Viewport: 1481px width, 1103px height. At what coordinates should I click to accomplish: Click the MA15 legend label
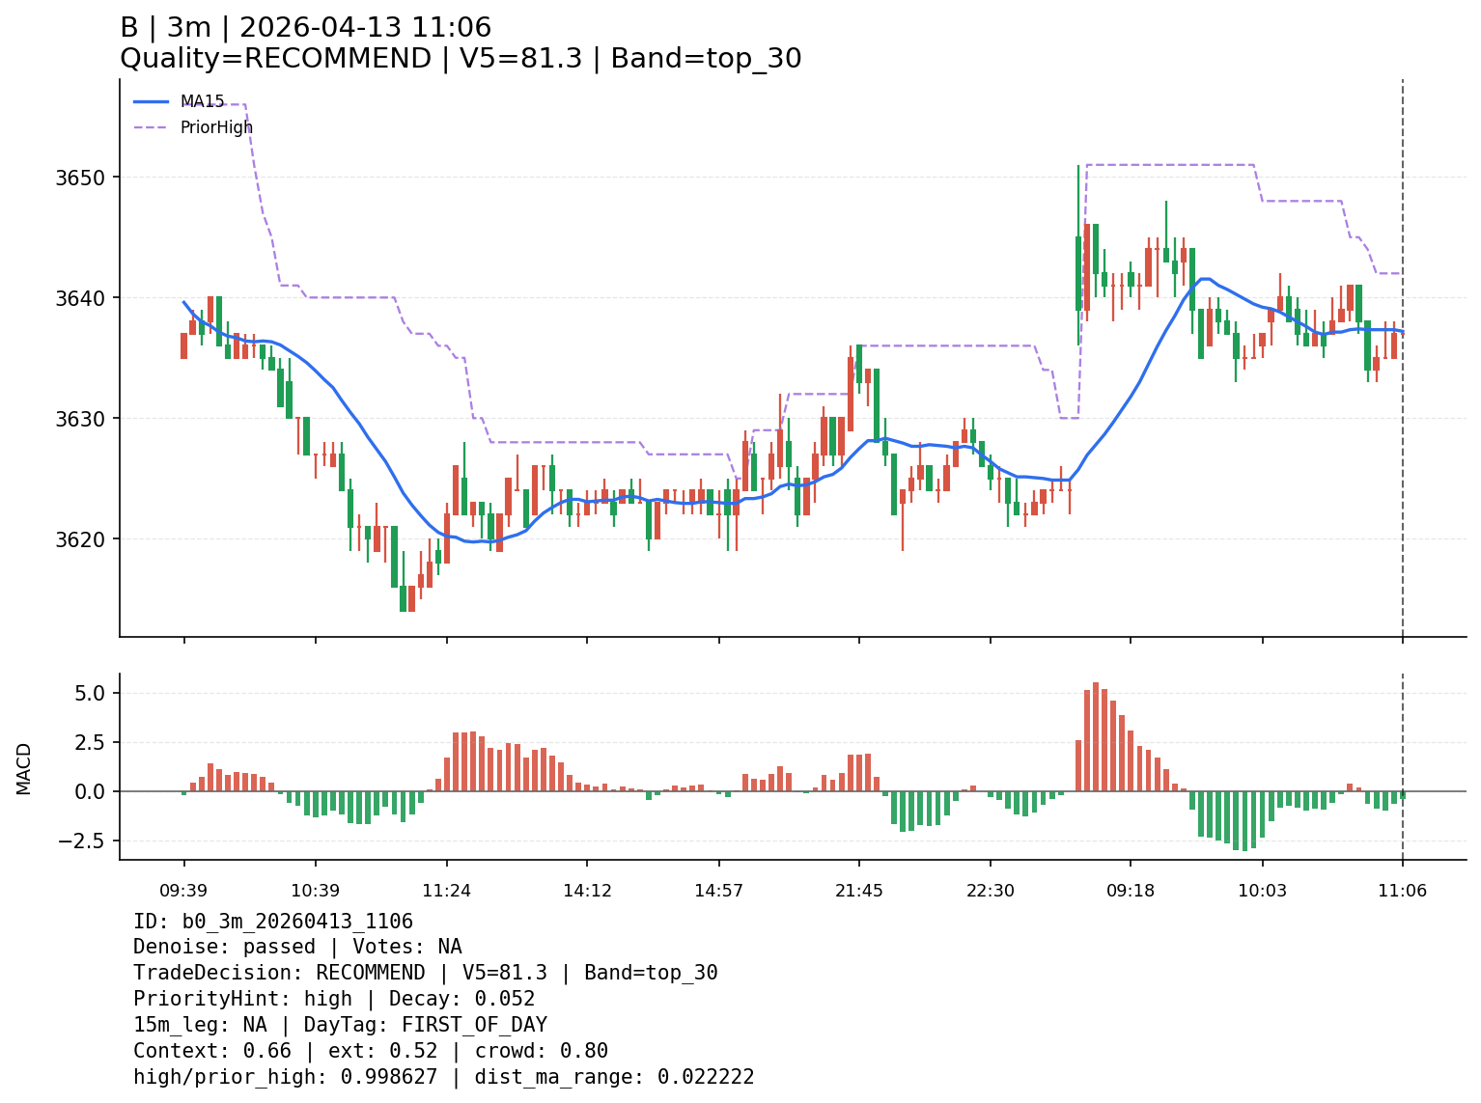tap(202, 101)
